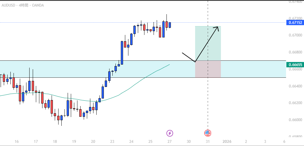This screenshot has height=146, width=304.
Task: Select the red stop-loss zone of the position
Action: tap(208, 69)
